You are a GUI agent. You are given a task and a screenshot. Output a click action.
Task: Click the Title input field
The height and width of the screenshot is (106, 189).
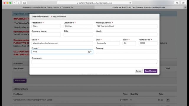click(x=78, y=35)
